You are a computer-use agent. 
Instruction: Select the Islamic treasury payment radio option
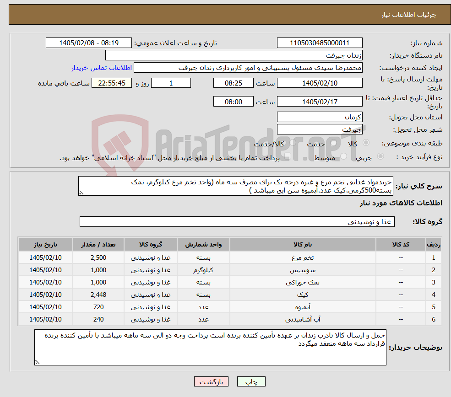[x=288, y=156]
